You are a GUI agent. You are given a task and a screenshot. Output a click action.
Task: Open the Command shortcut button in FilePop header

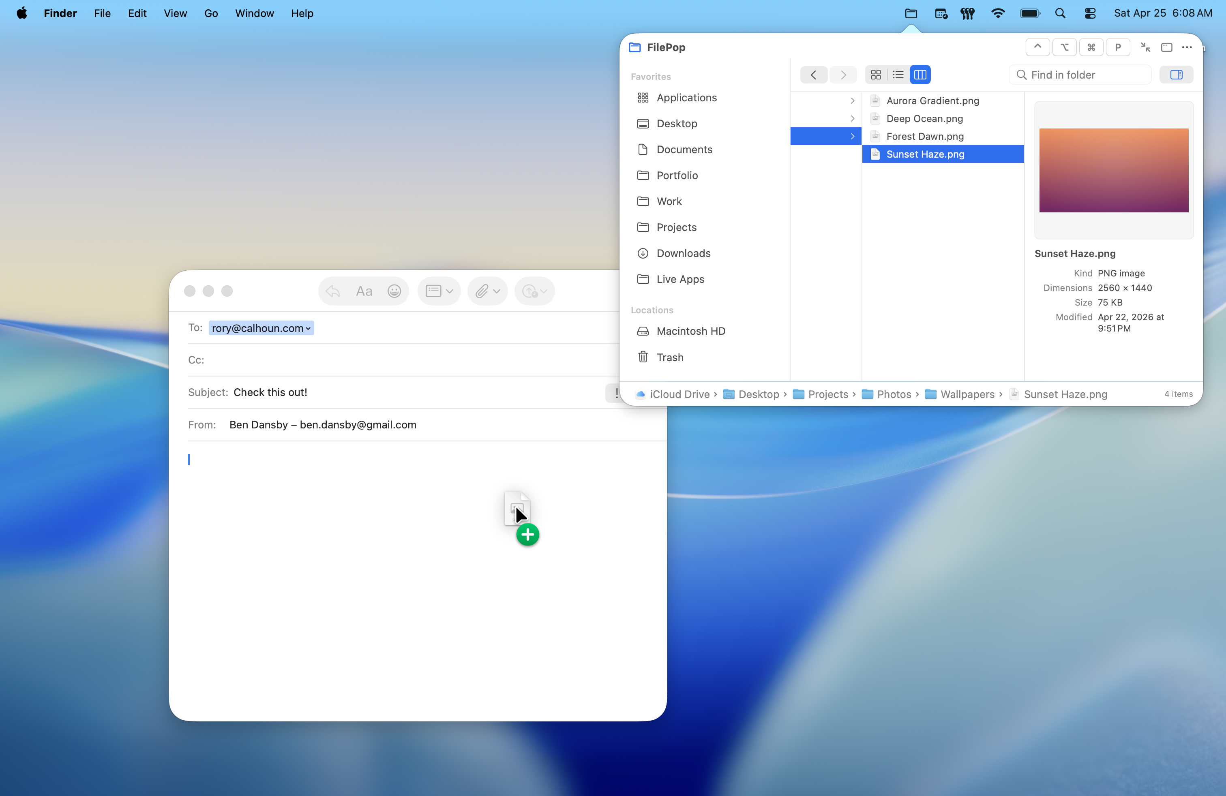coord(1091,47)
